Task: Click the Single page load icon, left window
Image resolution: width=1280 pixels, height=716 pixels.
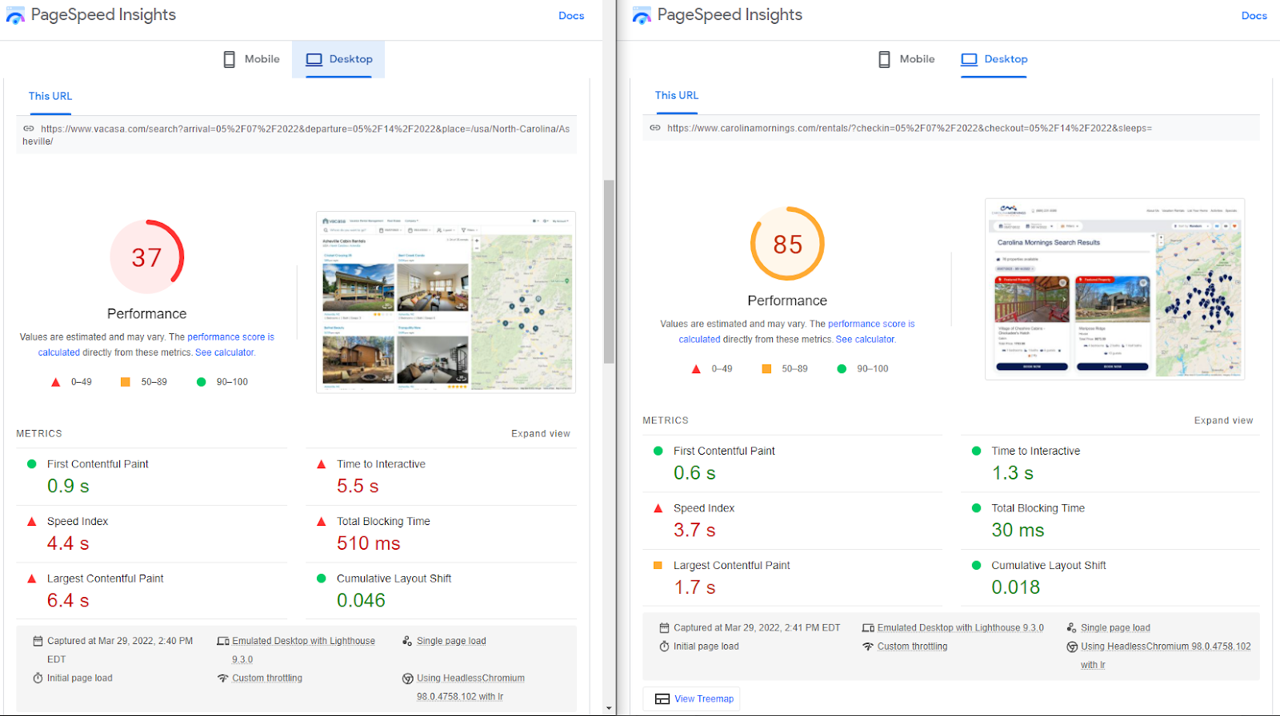Action: point(407,641)
